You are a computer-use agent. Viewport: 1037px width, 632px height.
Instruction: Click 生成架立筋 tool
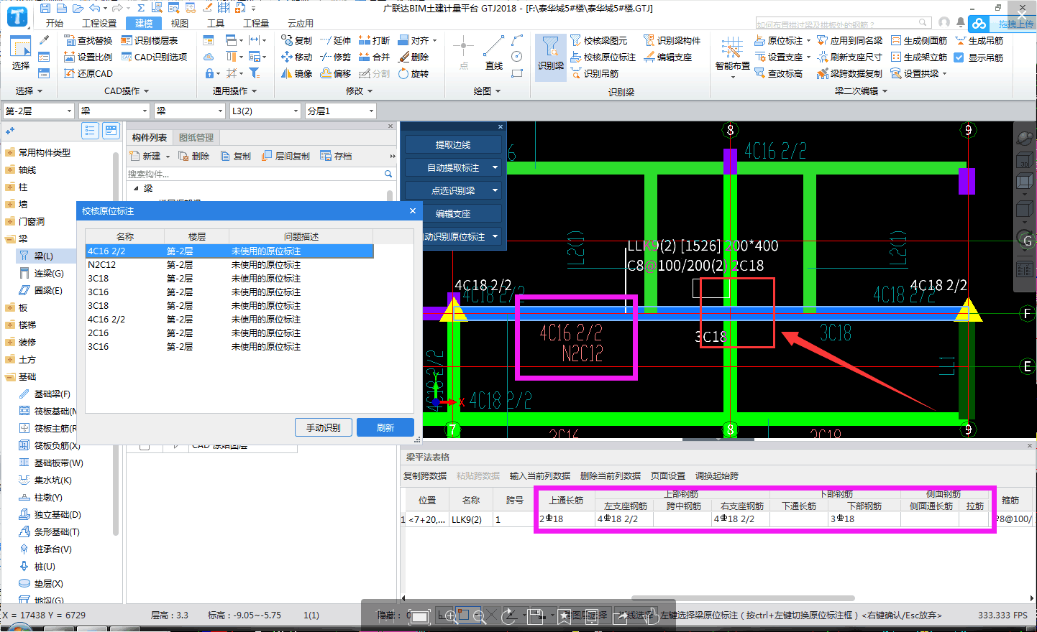click(x=919, y=57)
